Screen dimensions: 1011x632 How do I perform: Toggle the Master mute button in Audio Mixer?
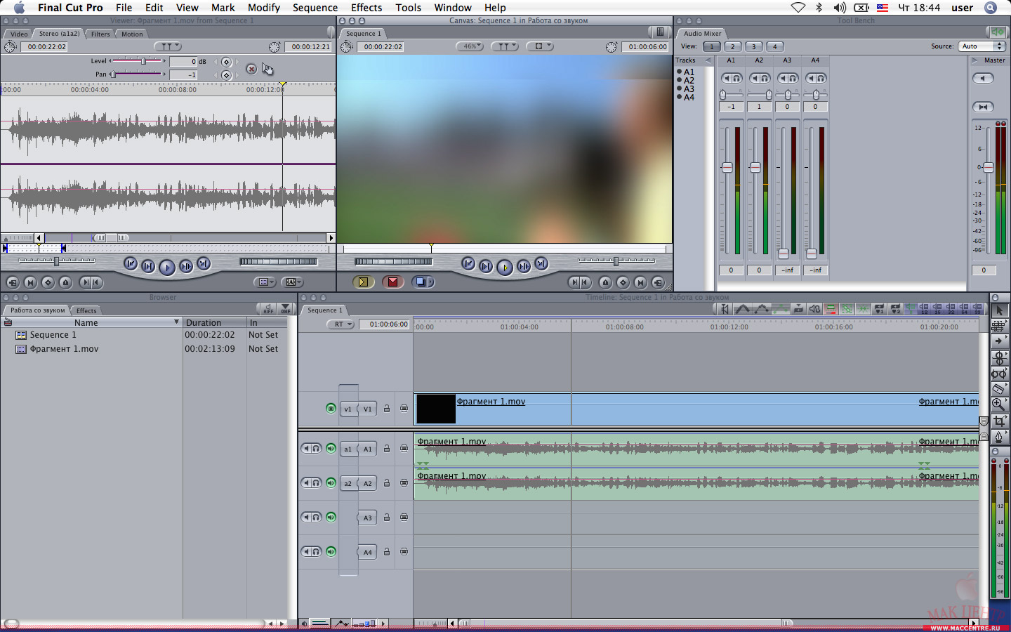click(983, 78)
